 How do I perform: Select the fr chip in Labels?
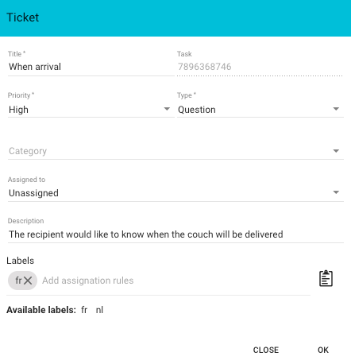click(x=22, y=281)
